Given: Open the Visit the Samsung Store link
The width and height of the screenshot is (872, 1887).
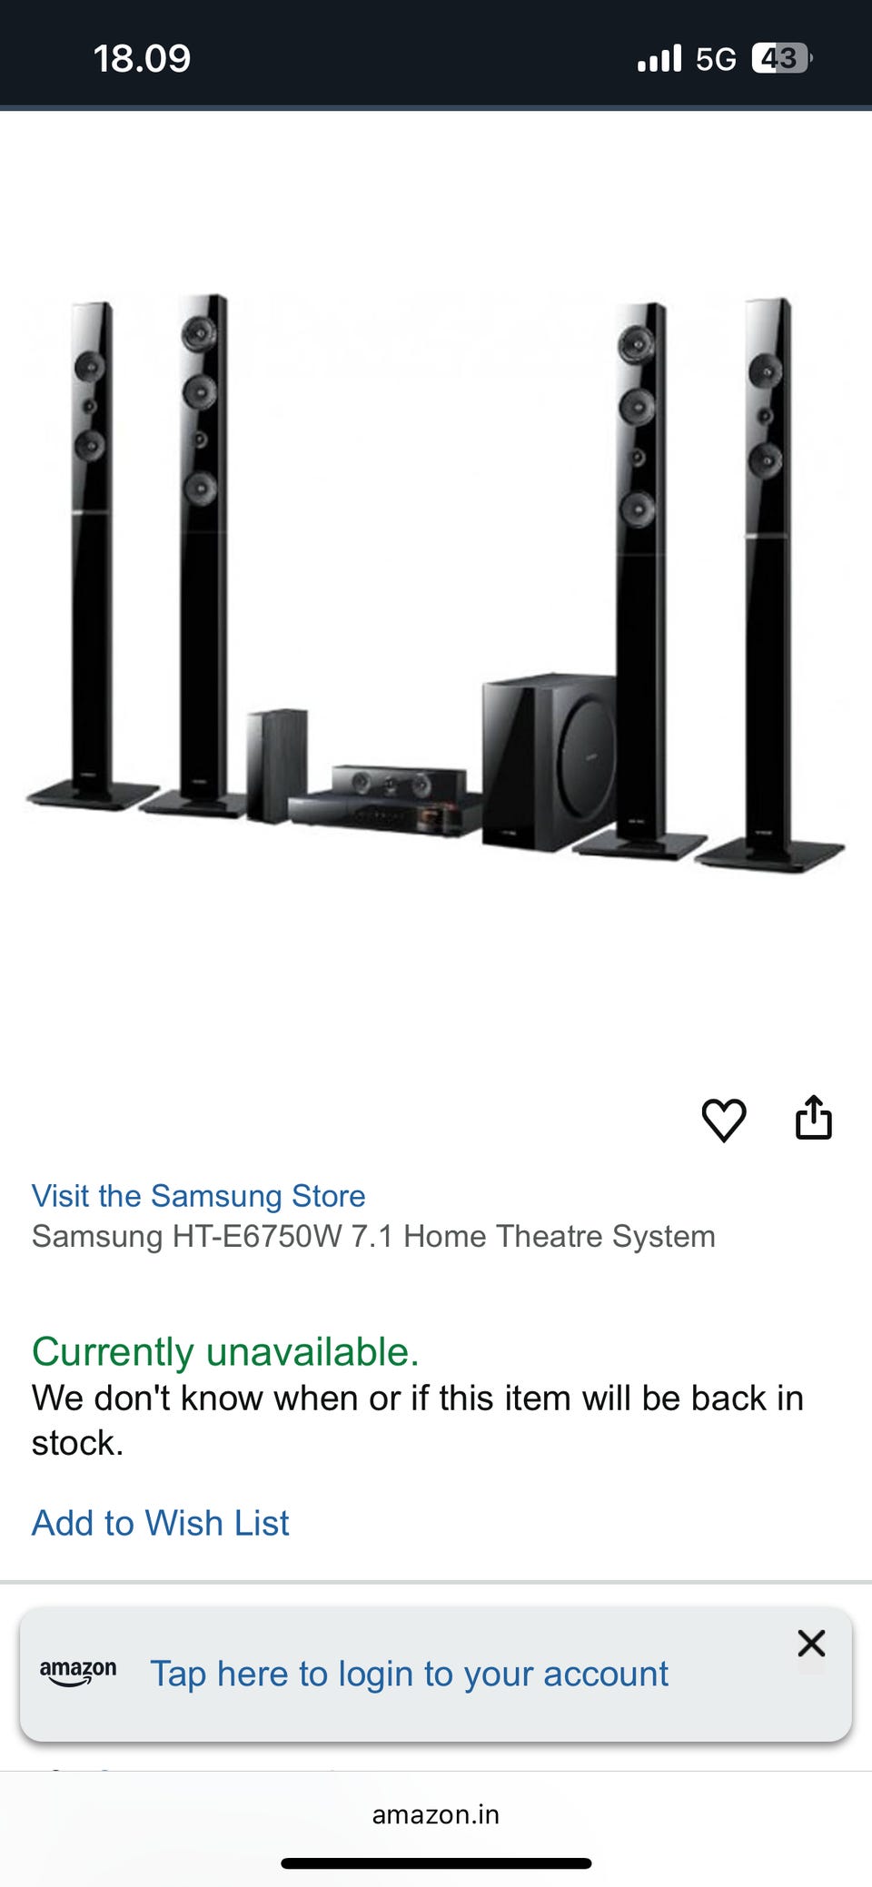Looking at the screenshot, I should (198, 1196).
